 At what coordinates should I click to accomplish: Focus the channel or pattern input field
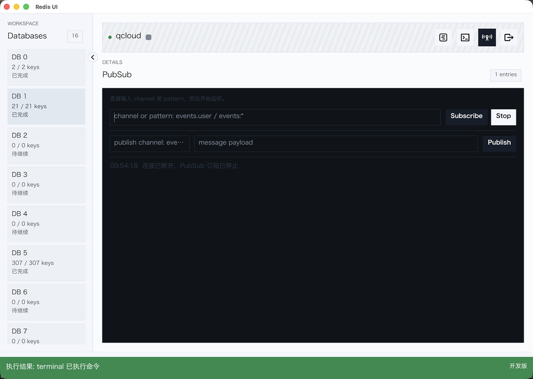tap(275, 116)
